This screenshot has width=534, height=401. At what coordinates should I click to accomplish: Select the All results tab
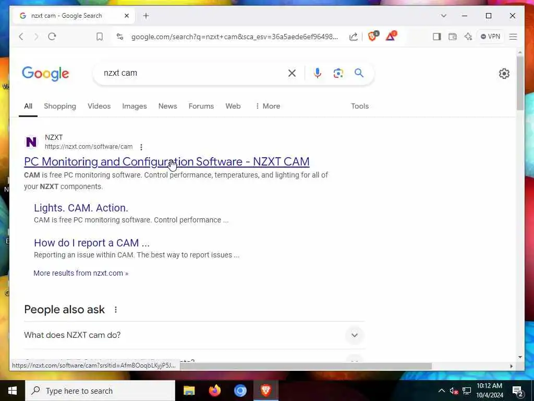coord(28,106)
